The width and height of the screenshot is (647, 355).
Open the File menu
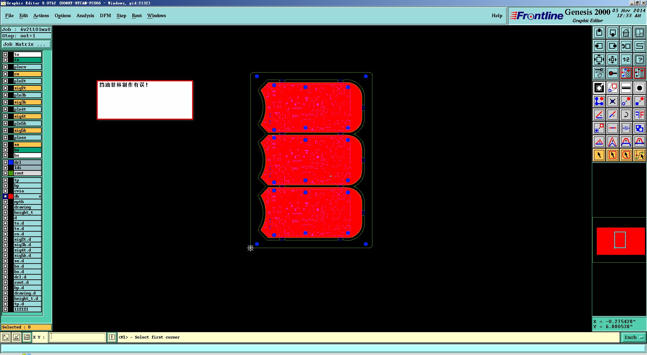pyautogui.click(x=9, y=15)
